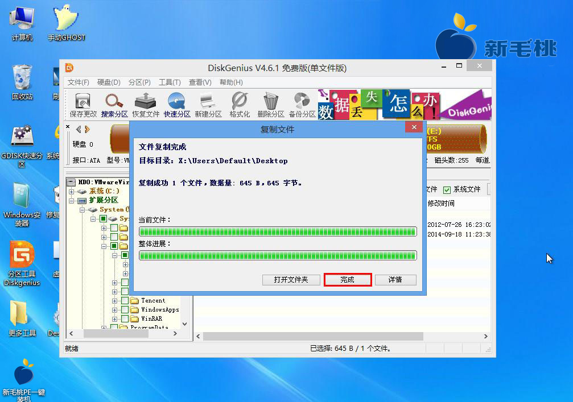Expand the Tencent folder node
Image resolution: width=573 pixels, height=402 pixels.
coord(115,301)
